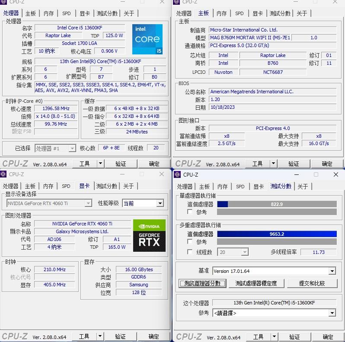Click CPU-Z title bar icon of benchmark window
The image size is (345, 342).
[x=177, y=174]
